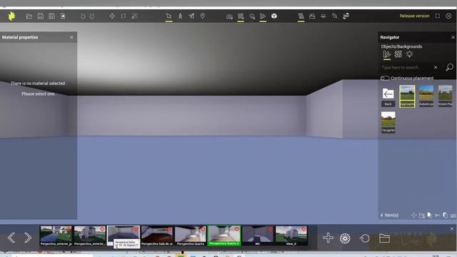Click the yellow leaf application logo

click(11, 16)
